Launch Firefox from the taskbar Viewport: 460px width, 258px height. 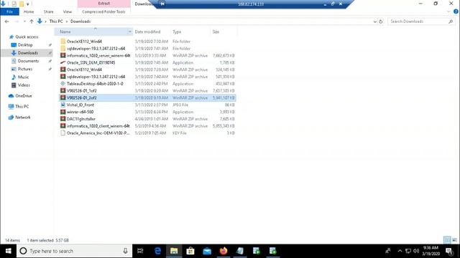coord(224,251)
